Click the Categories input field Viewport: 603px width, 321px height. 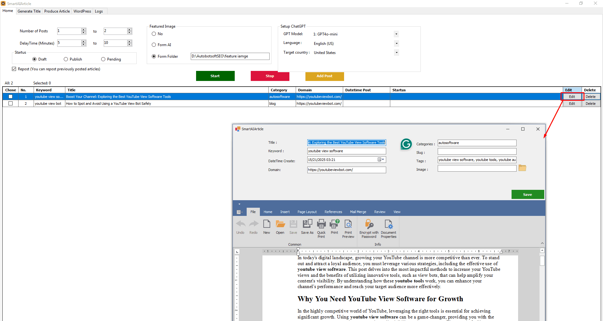pyautogui.click(x=477, y=143)
